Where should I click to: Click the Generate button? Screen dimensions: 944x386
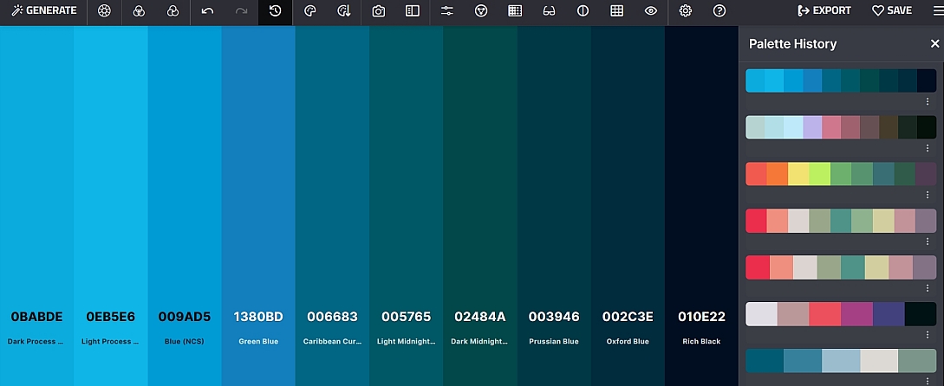point(44,11)
